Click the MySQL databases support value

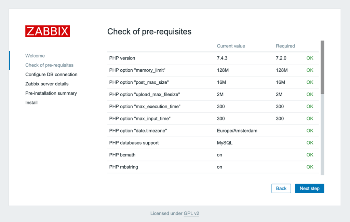pos(225,143)
